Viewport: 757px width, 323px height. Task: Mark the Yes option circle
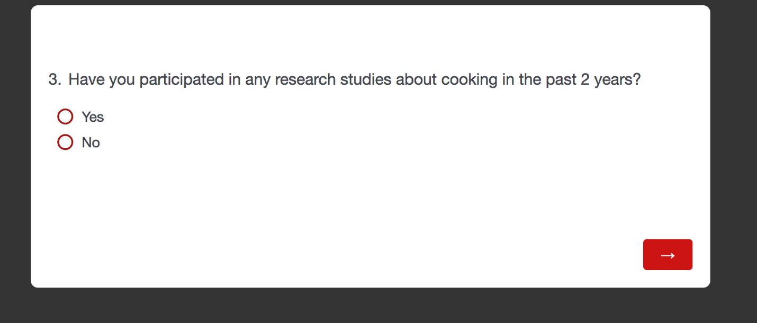(x=65, y=116)
